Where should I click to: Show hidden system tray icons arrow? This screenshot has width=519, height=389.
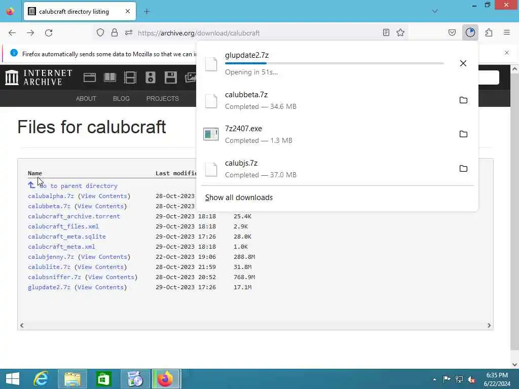pos(434,379)
